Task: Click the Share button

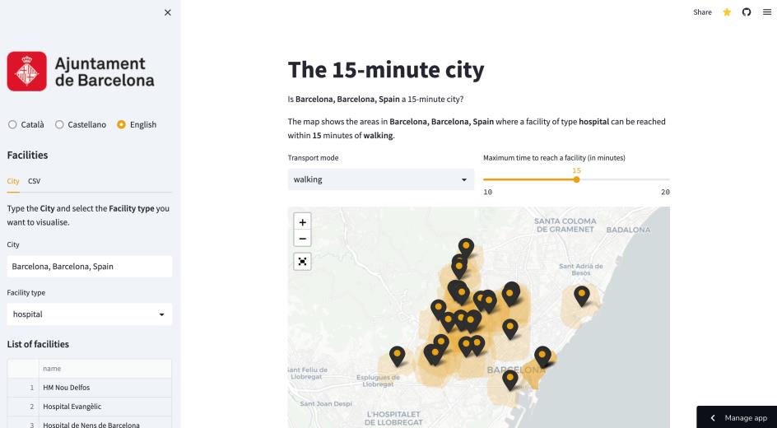Action: [702, 12]
